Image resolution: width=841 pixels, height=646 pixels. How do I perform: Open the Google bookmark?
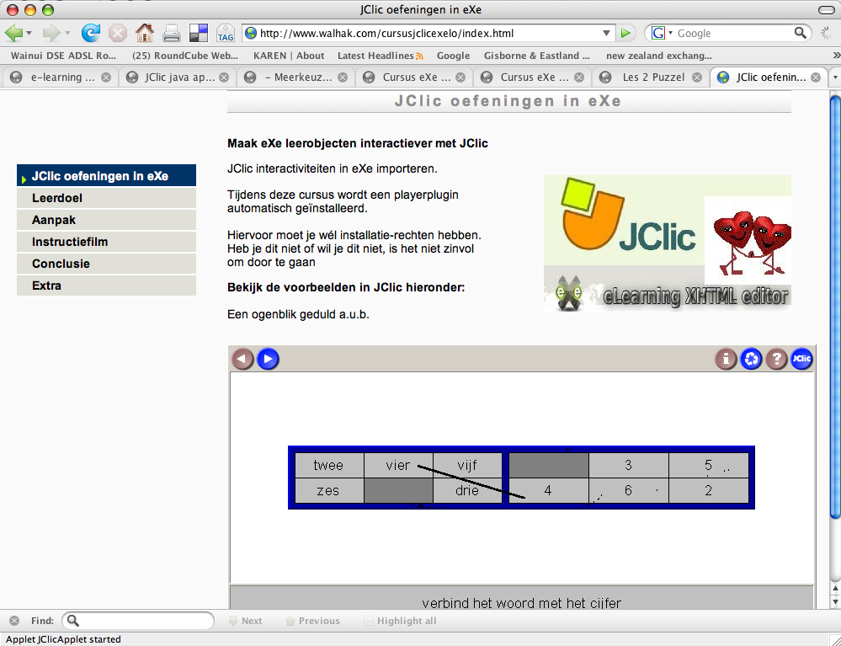point(453,56)
